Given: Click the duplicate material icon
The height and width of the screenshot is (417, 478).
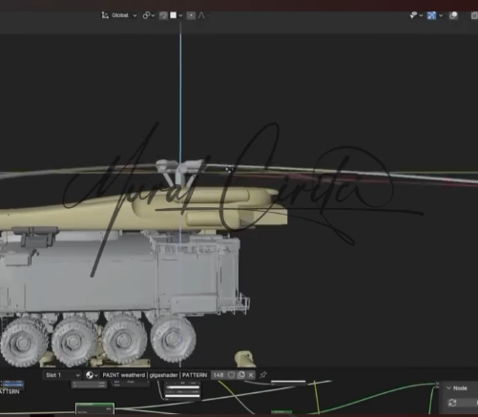Looking at the screenshot, I should (241, 375).
